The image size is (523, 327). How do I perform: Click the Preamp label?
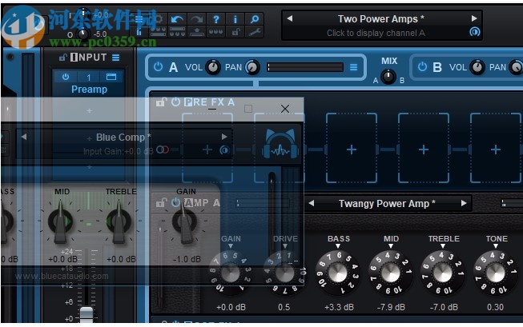(x=89, y=90)
